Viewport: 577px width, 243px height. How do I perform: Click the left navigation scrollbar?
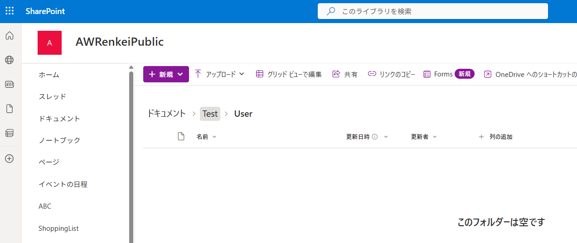[131, 154]
